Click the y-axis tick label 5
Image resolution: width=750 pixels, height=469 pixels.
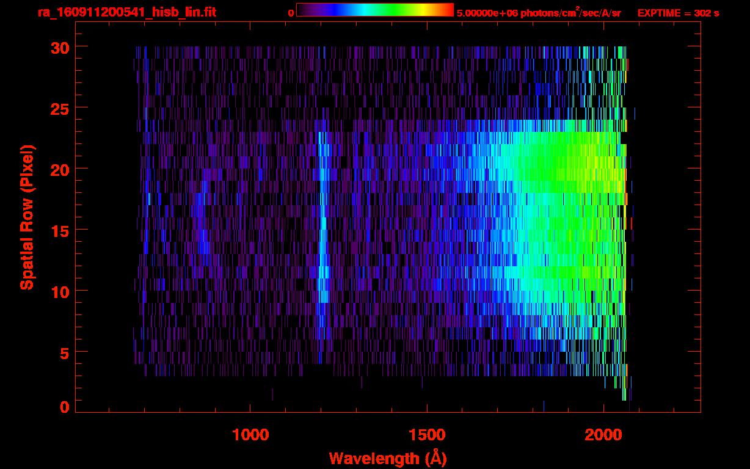(x=64, y=352)
